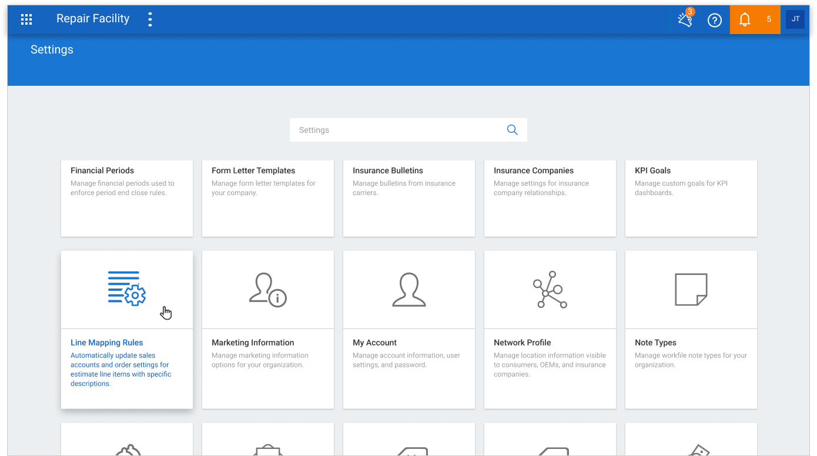
Task: Click the Network Profile nodes icon
Action: pyautogui.click(x=550, y=290)
